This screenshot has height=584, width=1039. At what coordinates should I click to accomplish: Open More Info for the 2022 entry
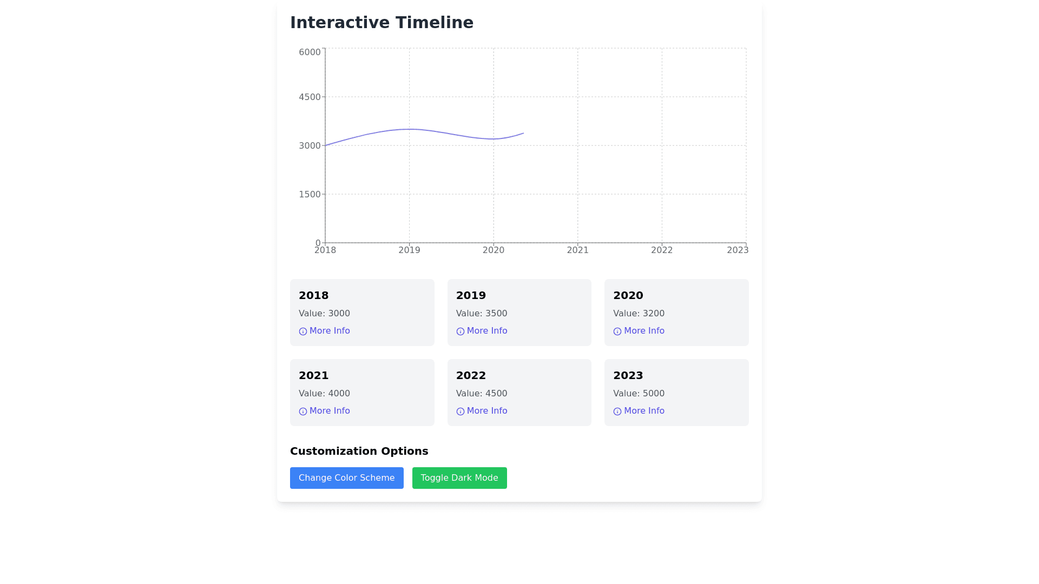pyautogui.click(x=486, y=410)
